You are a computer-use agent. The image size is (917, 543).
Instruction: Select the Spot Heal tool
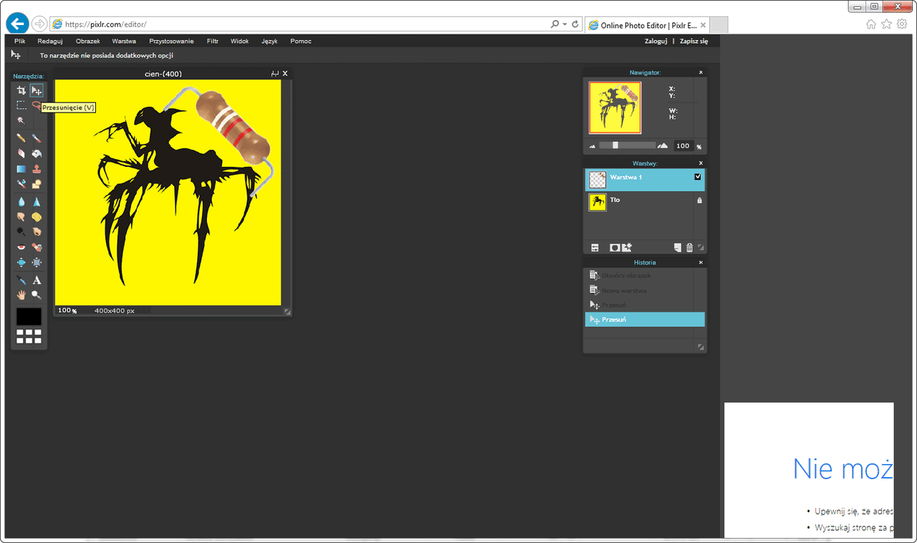(37, 247)
